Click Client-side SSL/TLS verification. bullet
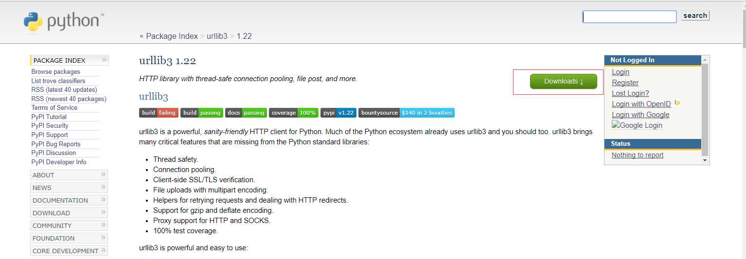This screenshot has height=259, width=746. coord(204,180)
